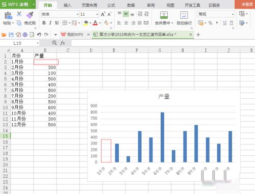Click the Cut scissors icon
The width and height of the screenshot is (255, 194).
click(x=19, y=14)
